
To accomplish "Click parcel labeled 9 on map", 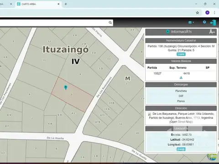I will tap(29, 94).
